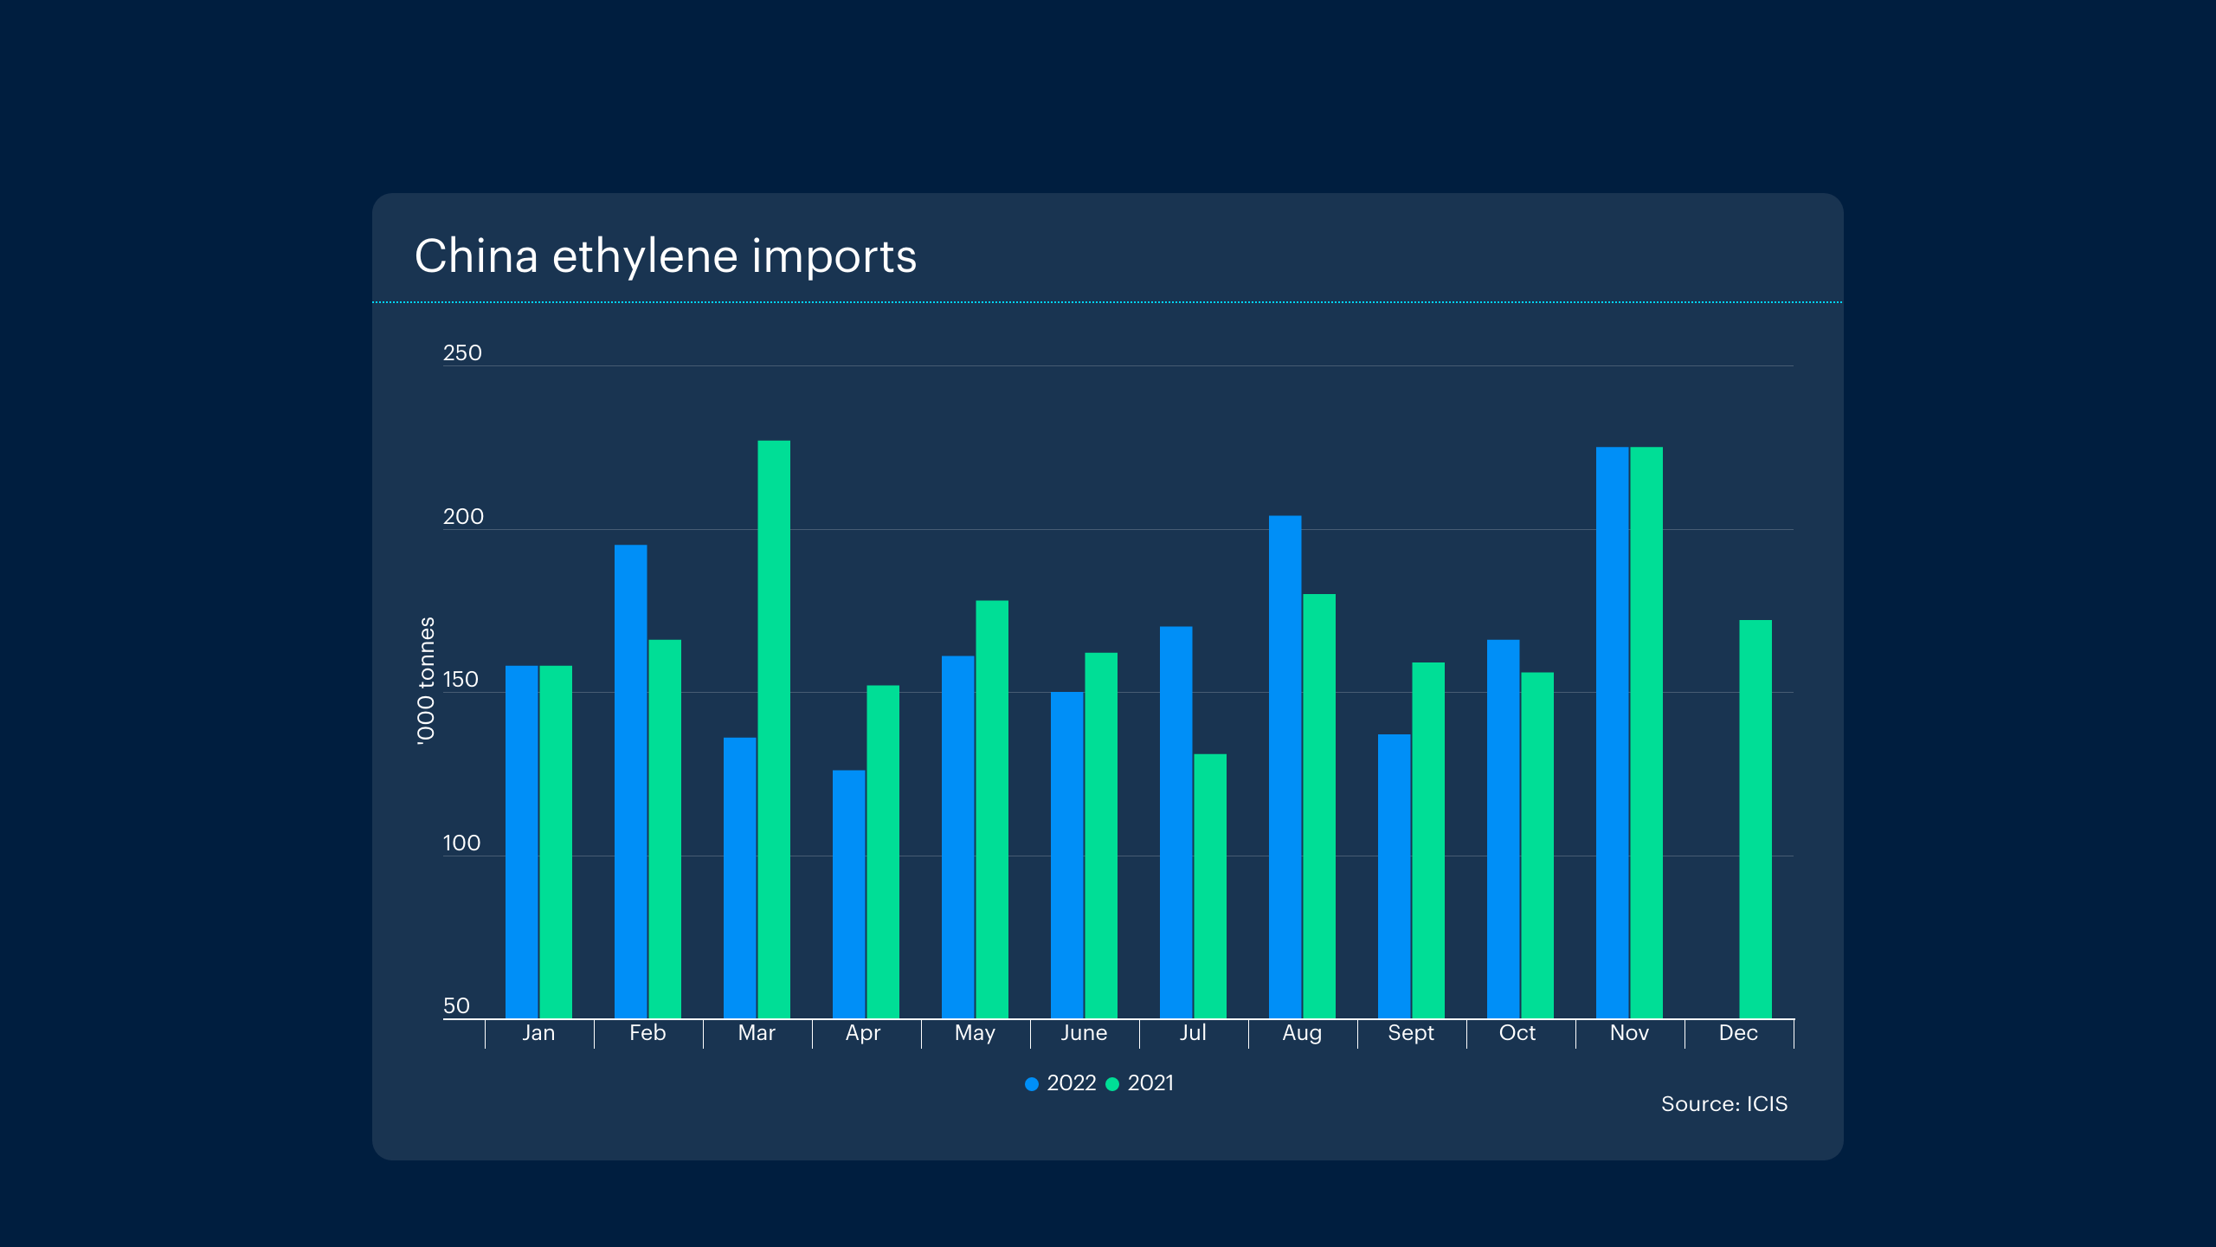Click the Sept axis label
The width and height of the screenshot is (2216, 1247).
click(1411, 1033)
